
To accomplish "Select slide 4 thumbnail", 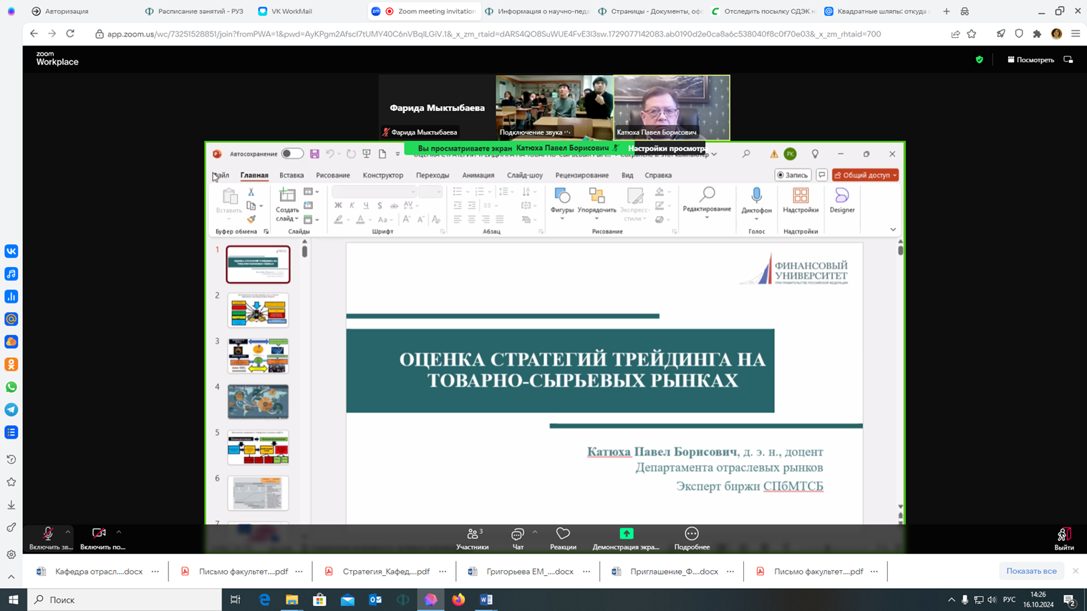I will coord(258,401).
